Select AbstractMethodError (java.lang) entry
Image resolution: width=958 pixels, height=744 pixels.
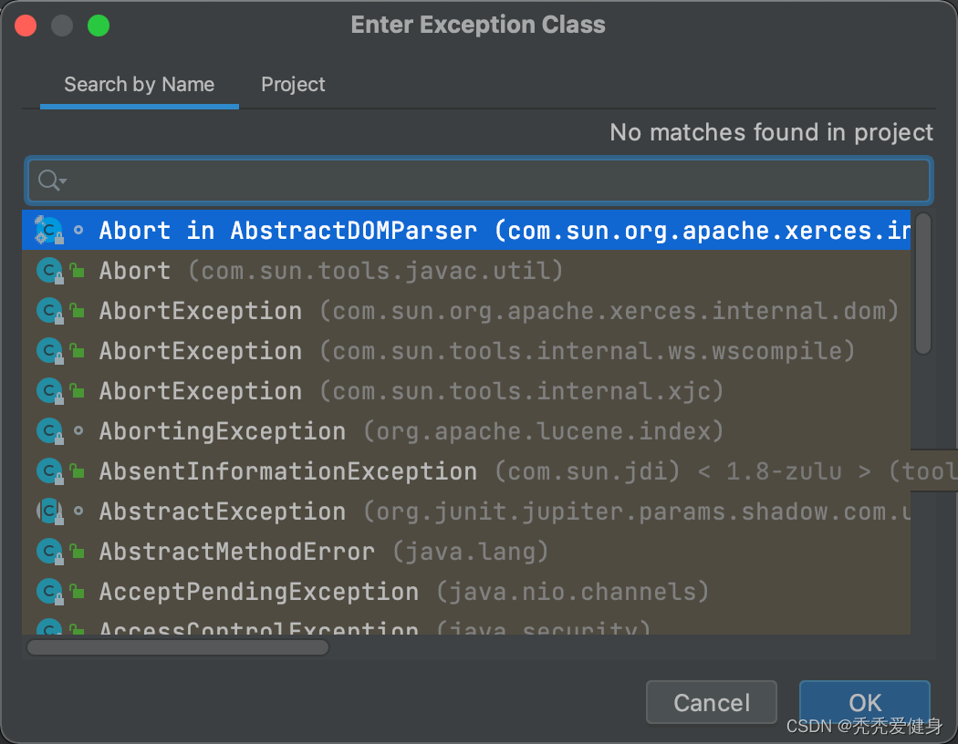pyautogui.click(x=237, y=553)
